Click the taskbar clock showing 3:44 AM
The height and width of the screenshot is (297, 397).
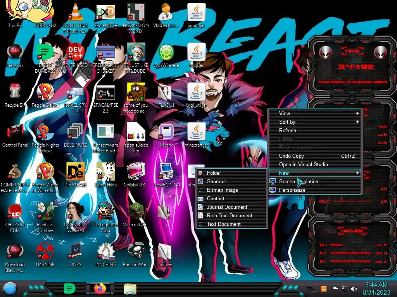point(376,288)
